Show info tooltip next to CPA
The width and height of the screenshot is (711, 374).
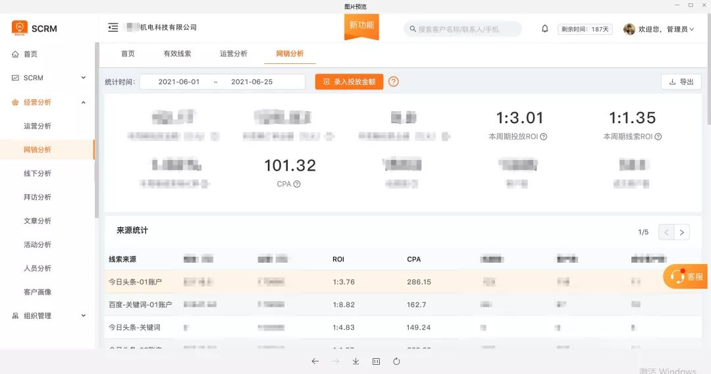click(x=296, y=184)
